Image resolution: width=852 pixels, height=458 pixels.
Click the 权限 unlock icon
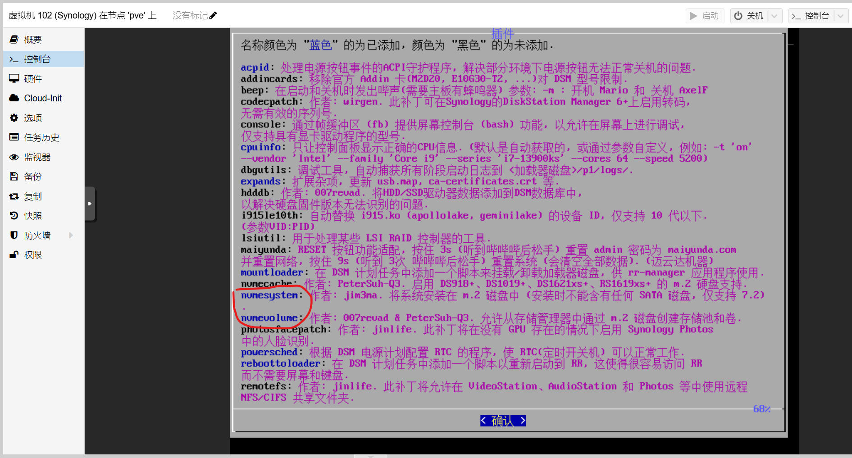14,255
